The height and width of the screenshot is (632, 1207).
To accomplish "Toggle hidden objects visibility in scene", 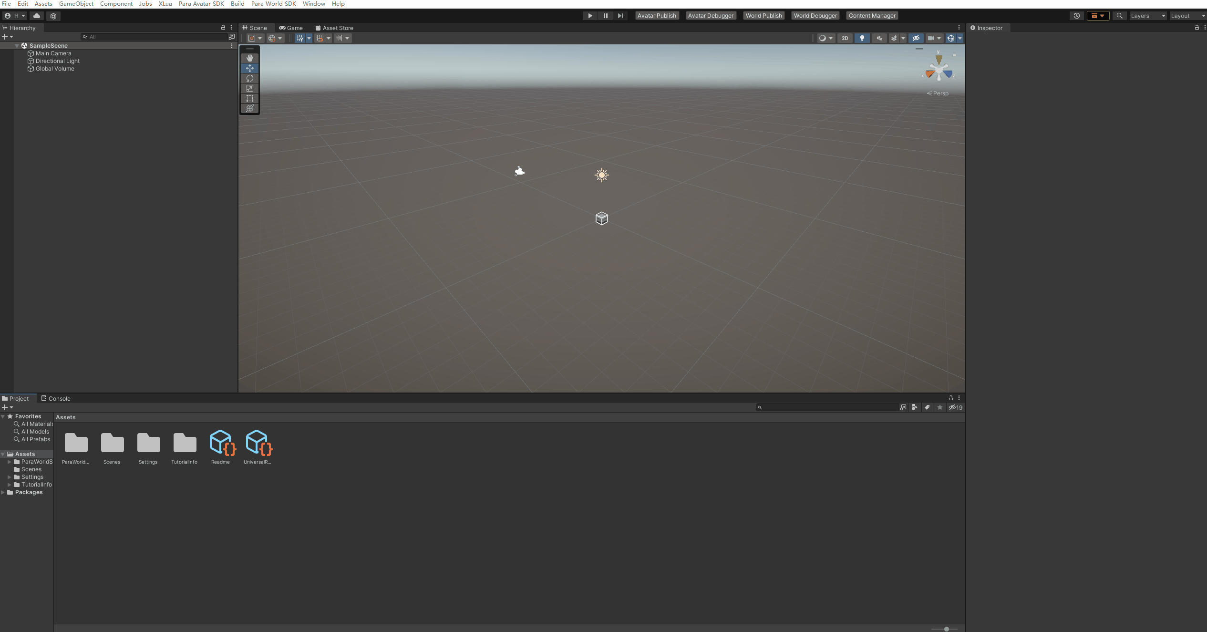I will [916, 38].
